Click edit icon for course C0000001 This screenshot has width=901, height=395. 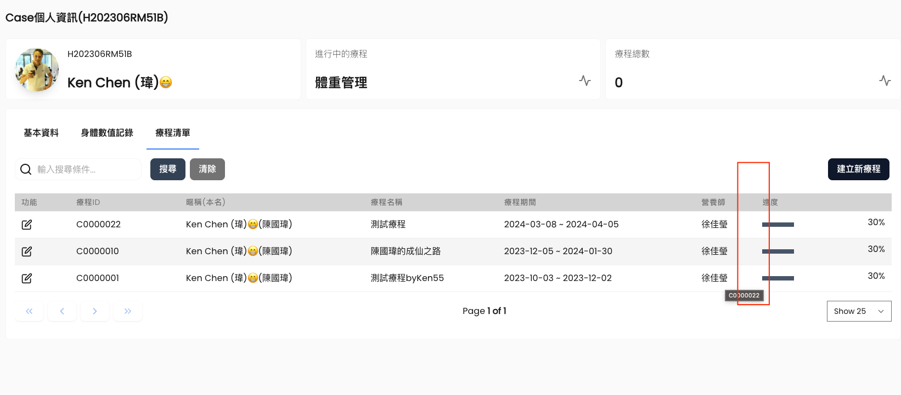(x=27, y=278)
